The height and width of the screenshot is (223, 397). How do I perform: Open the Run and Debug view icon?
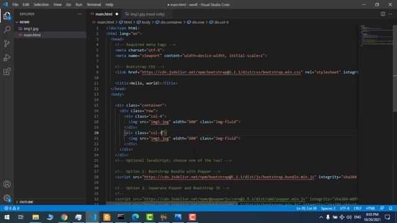tap(7, 58)
